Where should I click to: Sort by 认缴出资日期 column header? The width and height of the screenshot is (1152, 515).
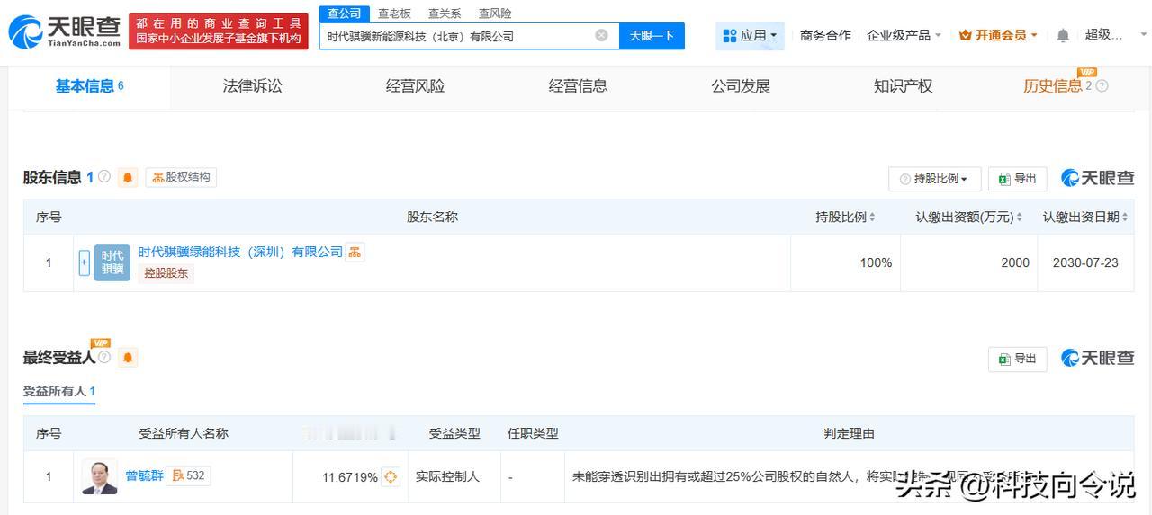[1085, 217]
